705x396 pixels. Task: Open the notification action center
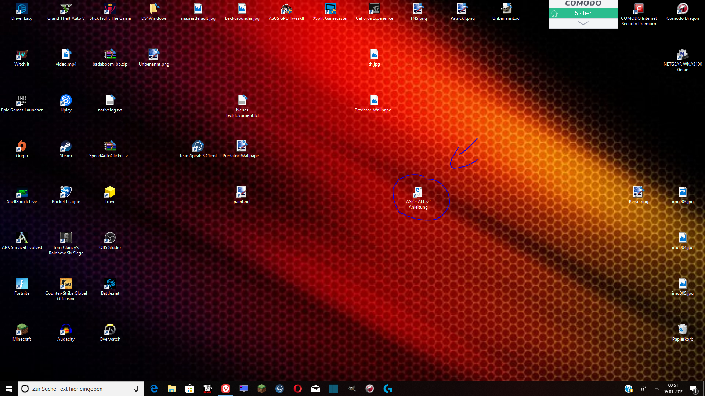tap(693, 389)
